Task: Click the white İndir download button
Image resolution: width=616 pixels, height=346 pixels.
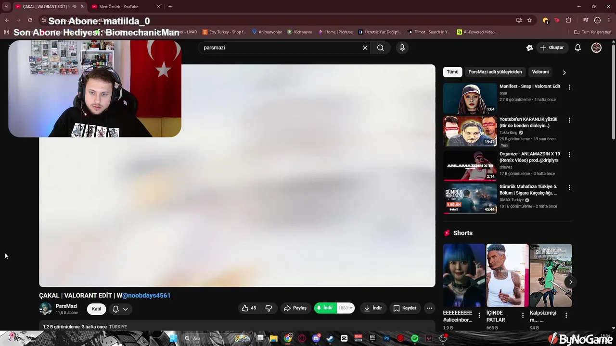Action: point(373,308)
